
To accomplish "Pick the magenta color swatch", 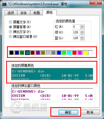I will pyautogui.click(x=80, y=53).
